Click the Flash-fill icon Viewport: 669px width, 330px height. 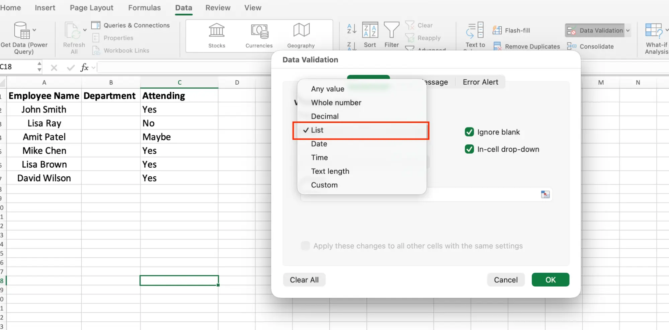[498, 30]
